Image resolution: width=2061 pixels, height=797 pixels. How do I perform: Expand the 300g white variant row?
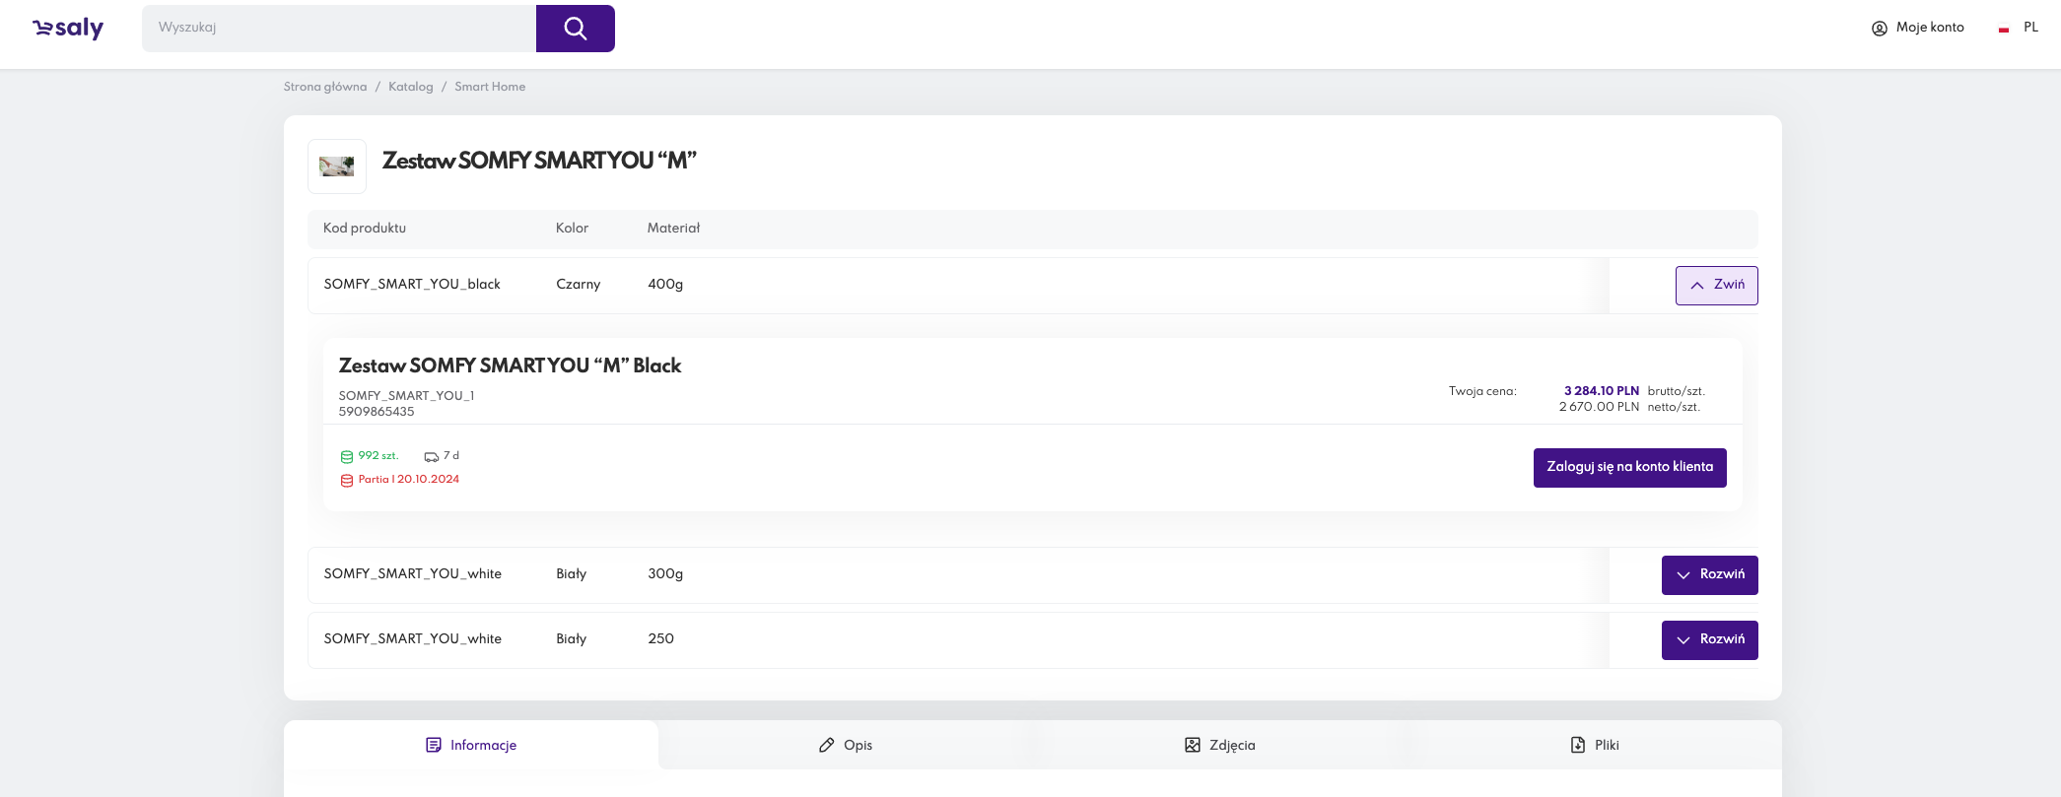point(1709,575)
